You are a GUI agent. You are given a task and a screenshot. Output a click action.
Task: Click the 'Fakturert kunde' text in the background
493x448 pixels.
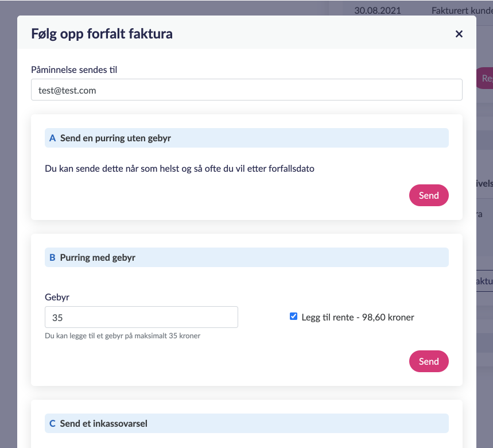pos(461,10)
